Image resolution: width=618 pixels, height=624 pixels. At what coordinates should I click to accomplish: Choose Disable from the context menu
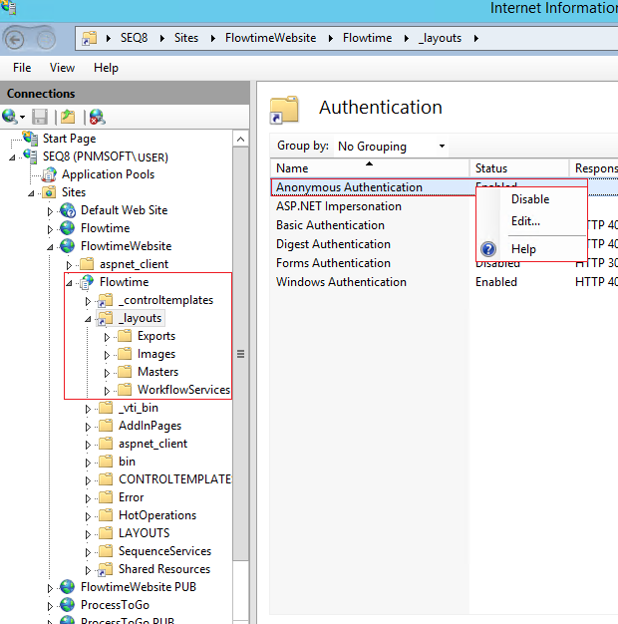tap(529, 199)
